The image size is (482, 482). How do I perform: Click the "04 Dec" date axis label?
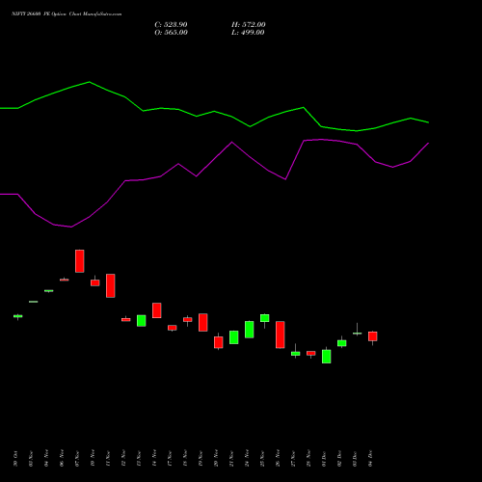370,459
